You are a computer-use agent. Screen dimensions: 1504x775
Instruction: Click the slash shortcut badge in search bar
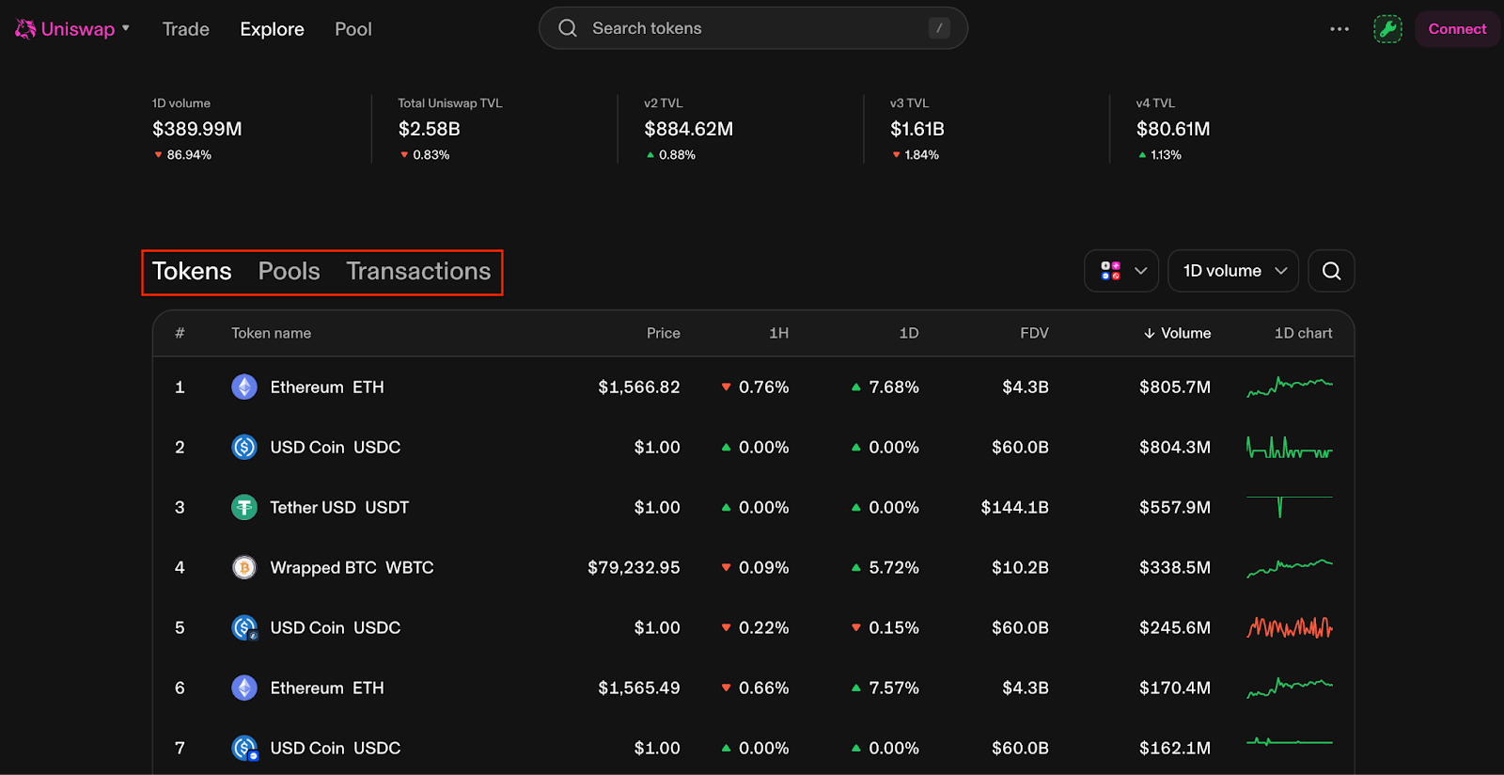[x=939, y=28]
